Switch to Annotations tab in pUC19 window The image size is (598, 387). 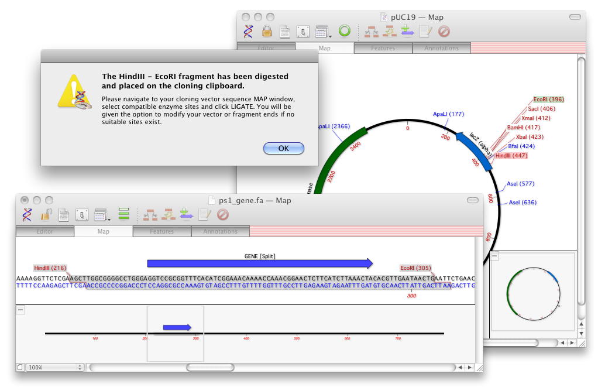(x=441, y=48)
